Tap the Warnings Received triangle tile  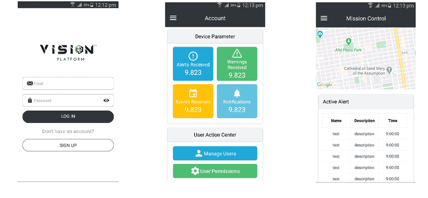coord(237,64)
